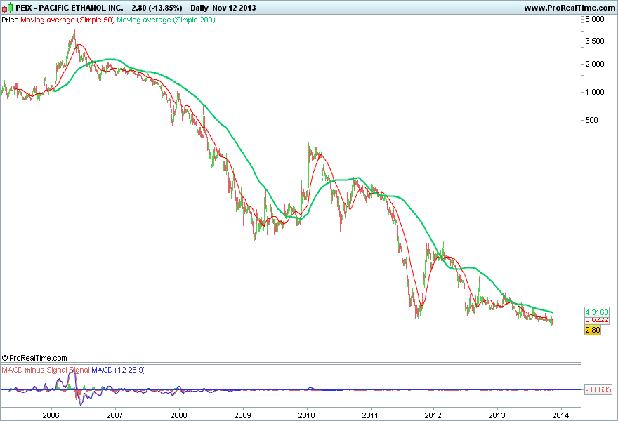This screenshot has height=421, width=618.
Task: Click the 2,000 price axis label
Action: (595, 64)
